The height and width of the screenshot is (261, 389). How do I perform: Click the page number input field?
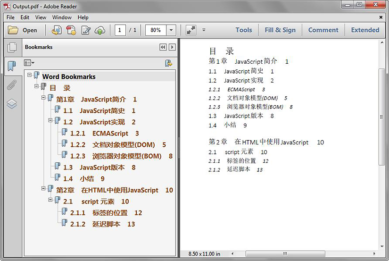coord(120,30)
